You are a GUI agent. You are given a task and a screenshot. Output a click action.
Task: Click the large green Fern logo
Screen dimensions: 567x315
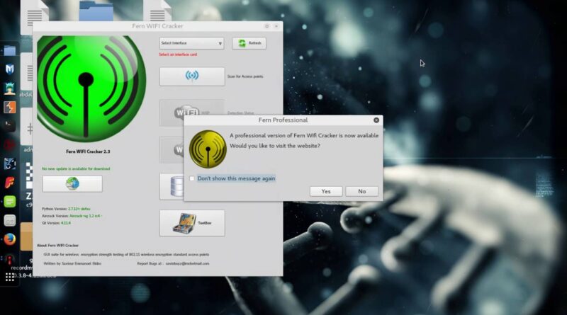pyautogui.click(x=91, y=88)
